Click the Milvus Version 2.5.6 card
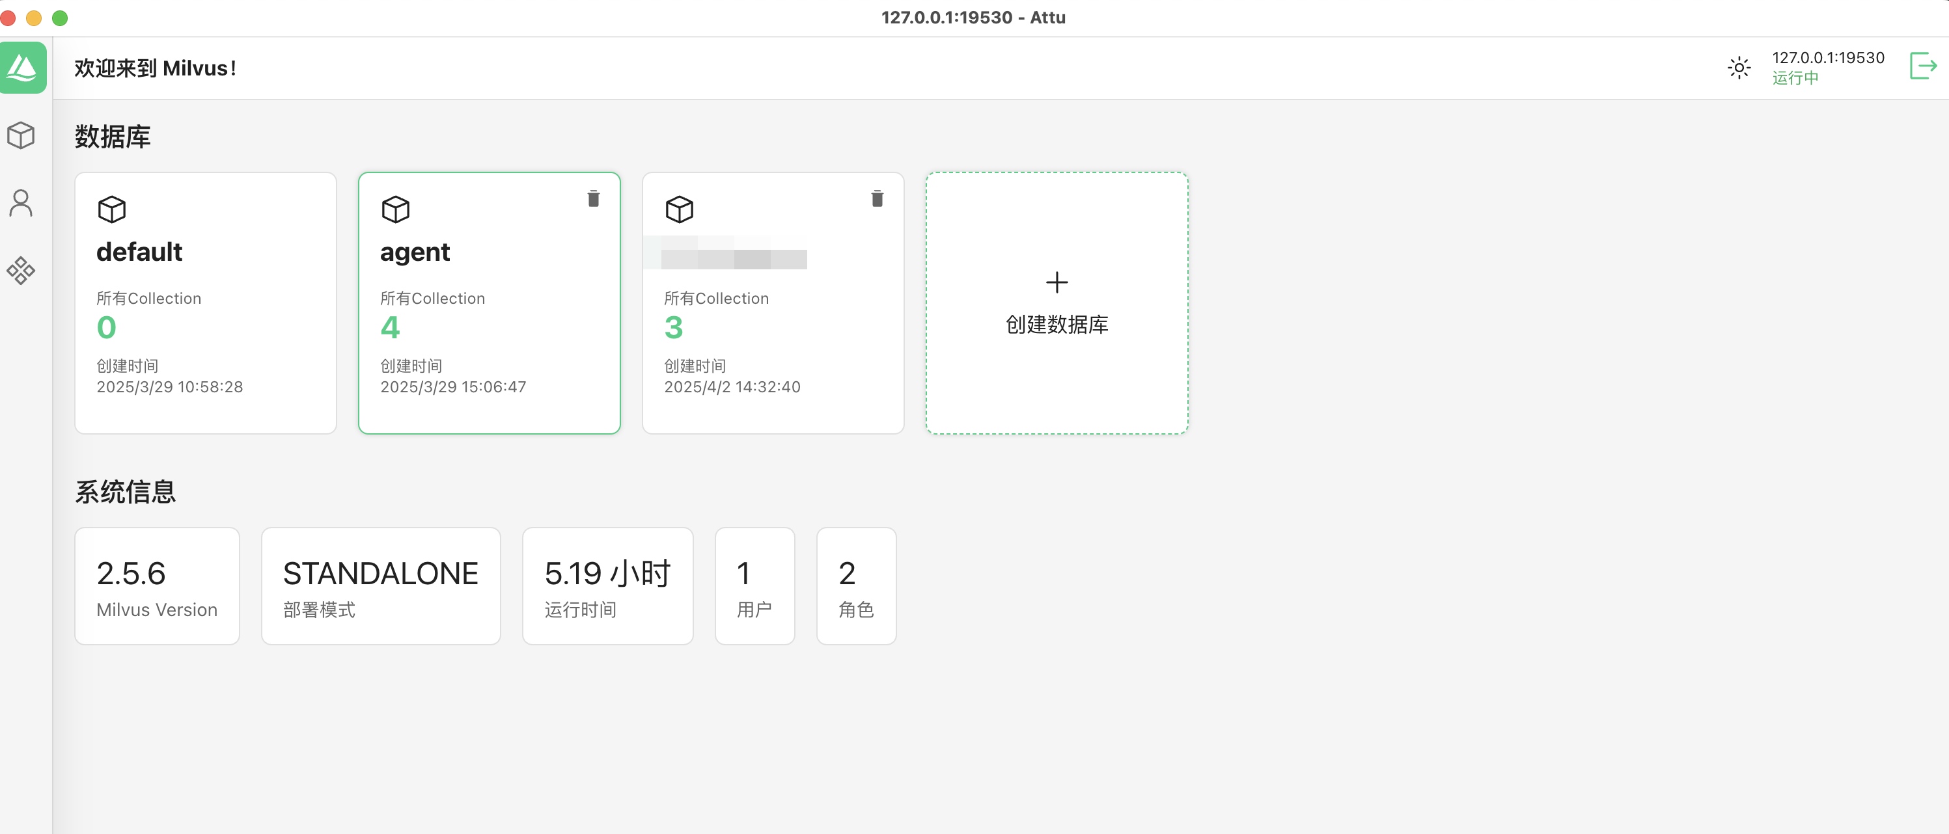This screenshot has width=1949, height=834. click(x=157, y=586)
